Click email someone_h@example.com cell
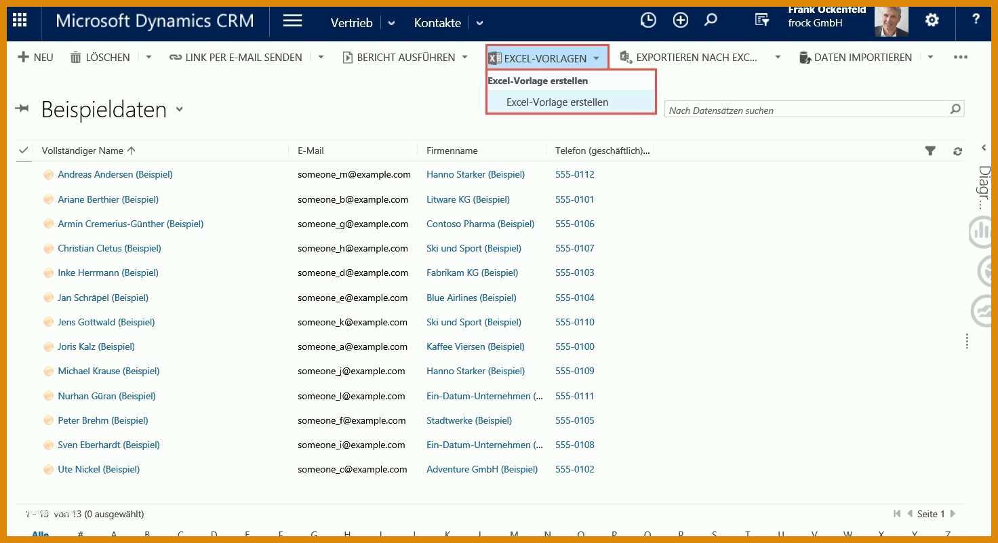998x543 pixels. pyautogui.click(x=353, y=248)
